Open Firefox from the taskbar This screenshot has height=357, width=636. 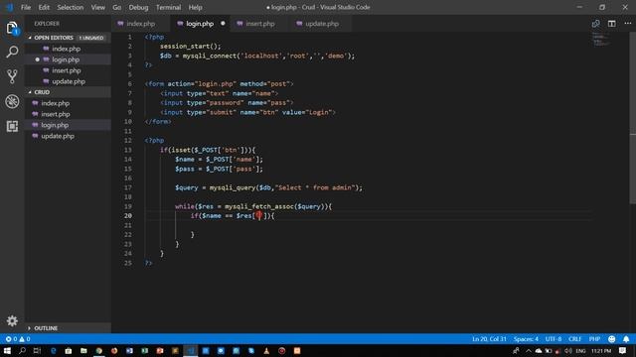pos(114,350)
